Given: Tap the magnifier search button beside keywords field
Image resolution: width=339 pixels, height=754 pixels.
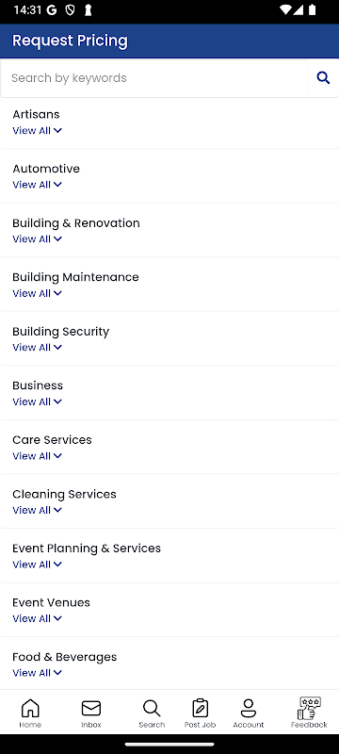Looking at the screenshot, I should pos(323,78).
